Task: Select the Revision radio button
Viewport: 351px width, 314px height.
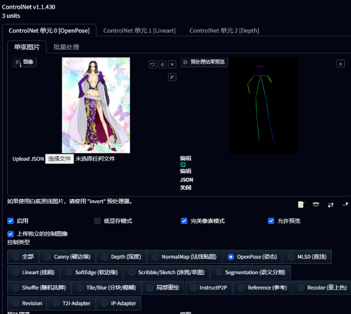Action: click(27, 303)
